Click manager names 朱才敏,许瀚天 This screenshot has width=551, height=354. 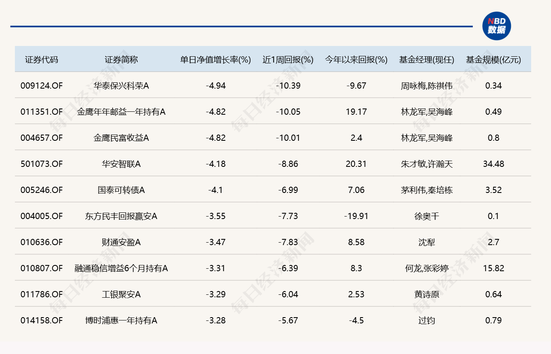coord(427,164)
